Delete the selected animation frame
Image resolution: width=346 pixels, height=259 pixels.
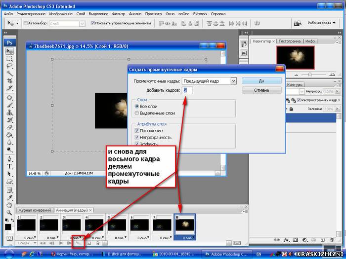click(98, 243)
